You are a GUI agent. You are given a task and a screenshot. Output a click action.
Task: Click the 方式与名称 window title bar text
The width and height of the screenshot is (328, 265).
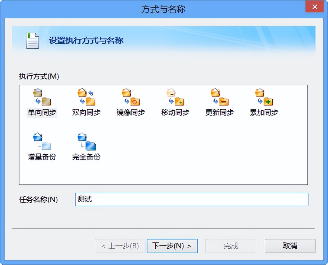pos(163,9)
